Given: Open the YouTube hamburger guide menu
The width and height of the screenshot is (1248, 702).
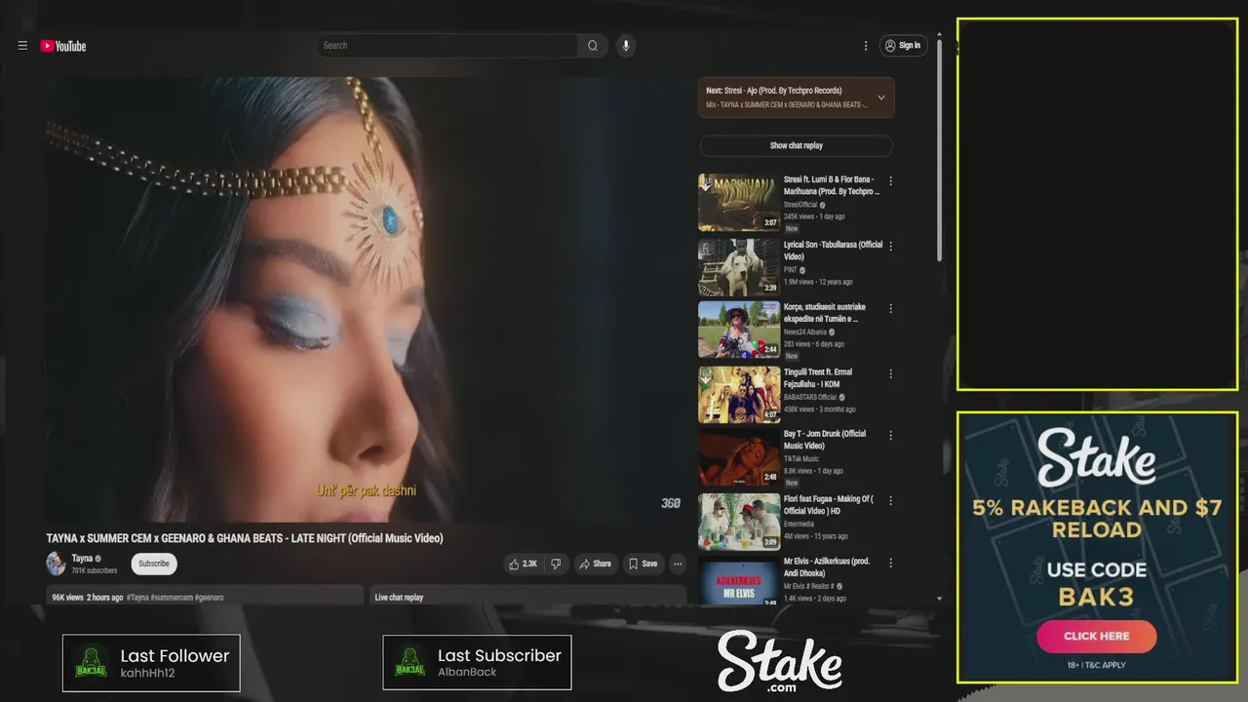Looking at the screenshot, I should coord(22,46).
